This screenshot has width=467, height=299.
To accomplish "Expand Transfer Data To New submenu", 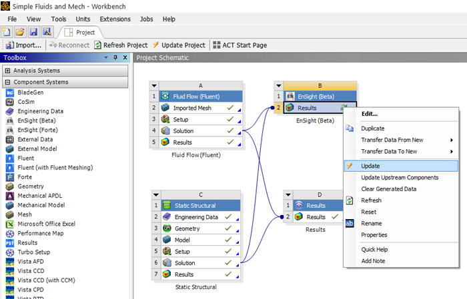I will pyautogui.click(x=401, y=151).
